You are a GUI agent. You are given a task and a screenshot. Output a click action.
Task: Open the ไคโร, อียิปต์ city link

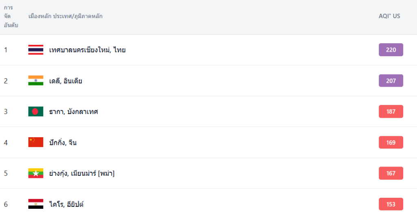pyautogui.click(x=66, y=204)
